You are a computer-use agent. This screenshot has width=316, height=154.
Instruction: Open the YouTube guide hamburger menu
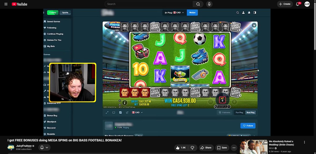(x=6, y=4)
